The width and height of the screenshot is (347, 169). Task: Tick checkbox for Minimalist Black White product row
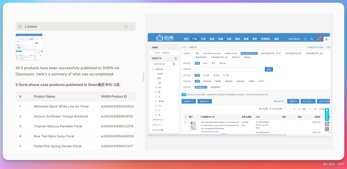click(185, 122)
